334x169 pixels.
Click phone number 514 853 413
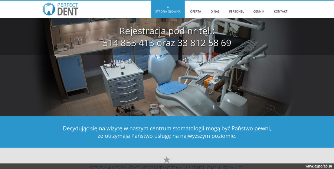point(128,43)
